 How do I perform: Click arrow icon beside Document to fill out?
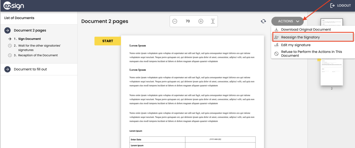7,69
